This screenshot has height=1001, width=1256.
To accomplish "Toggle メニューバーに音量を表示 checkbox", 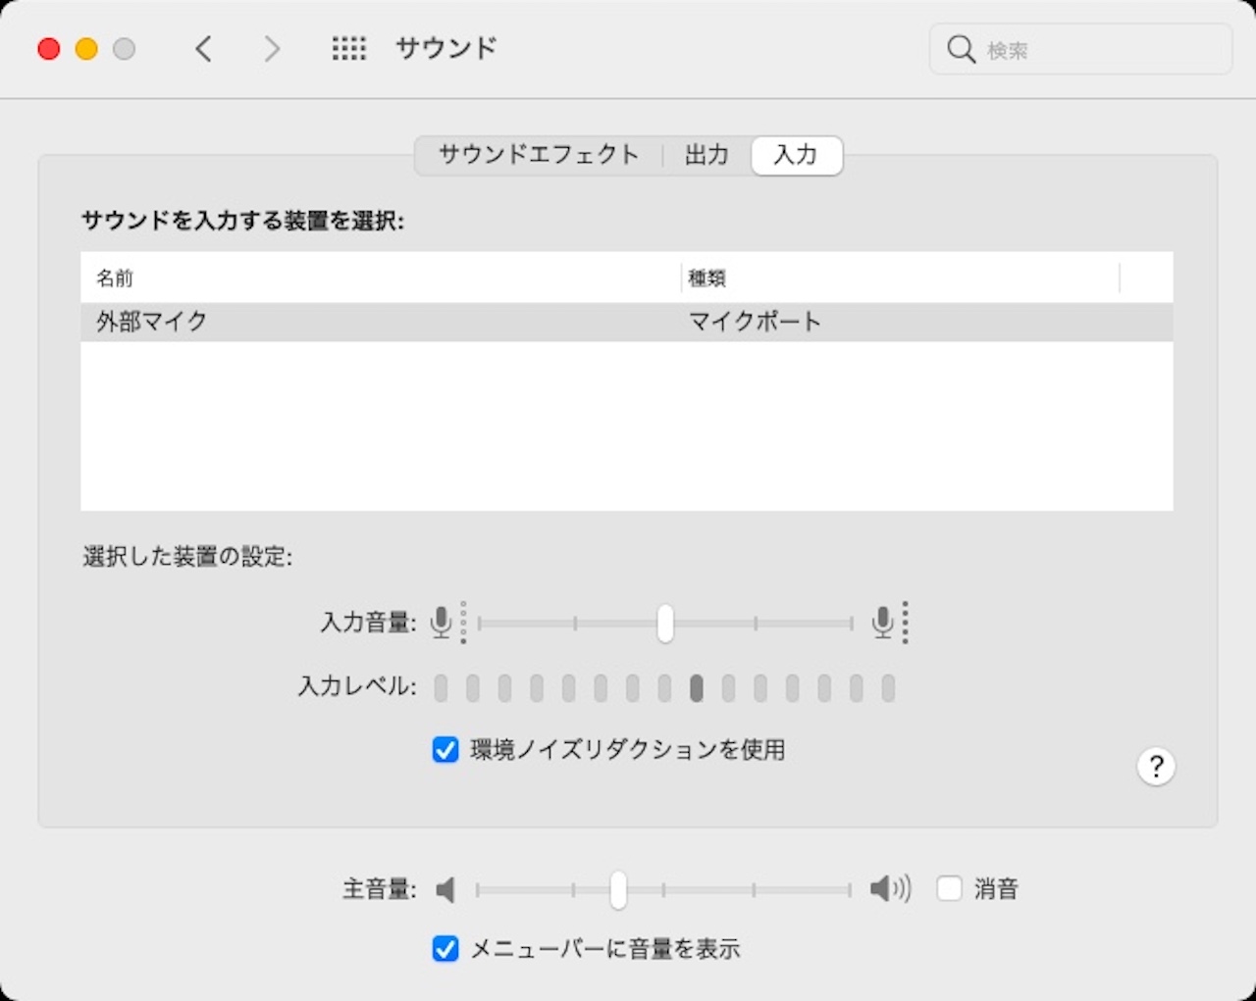I will [x=445, y=948].
